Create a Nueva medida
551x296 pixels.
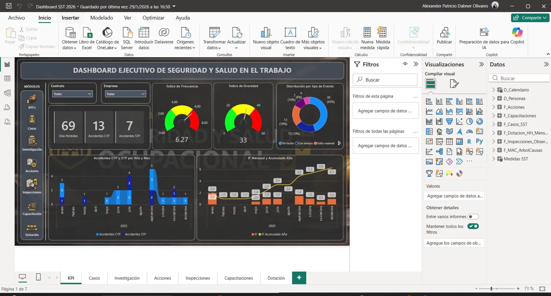(367, 38)
